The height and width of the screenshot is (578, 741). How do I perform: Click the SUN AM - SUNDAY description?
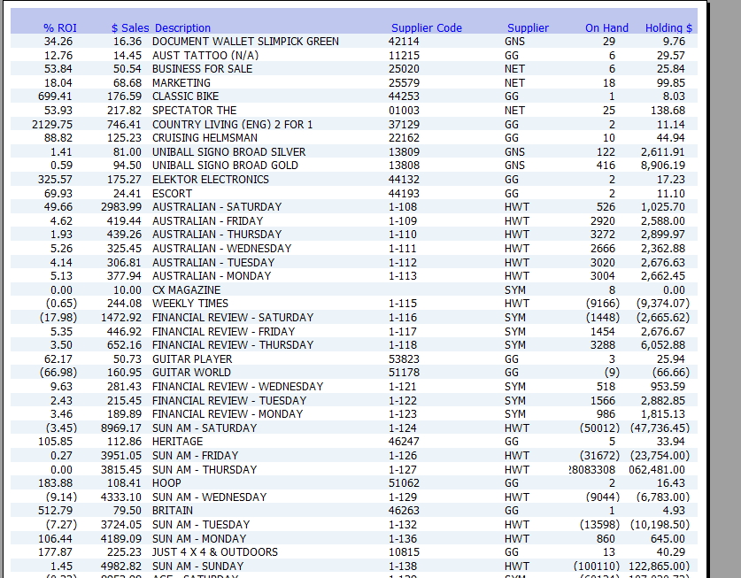click(x=198, y=566)
